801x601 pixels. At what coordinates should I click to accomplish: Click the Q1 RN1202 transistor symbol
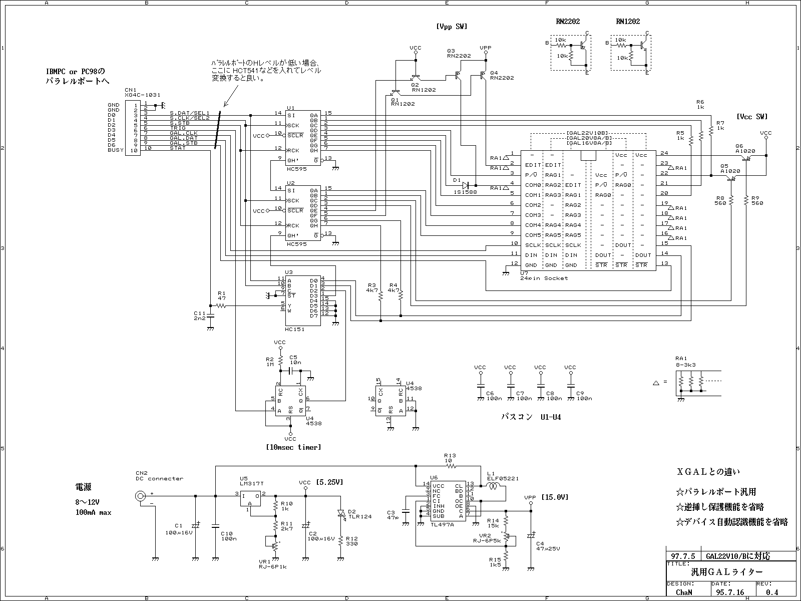click(x=395, y=93)
